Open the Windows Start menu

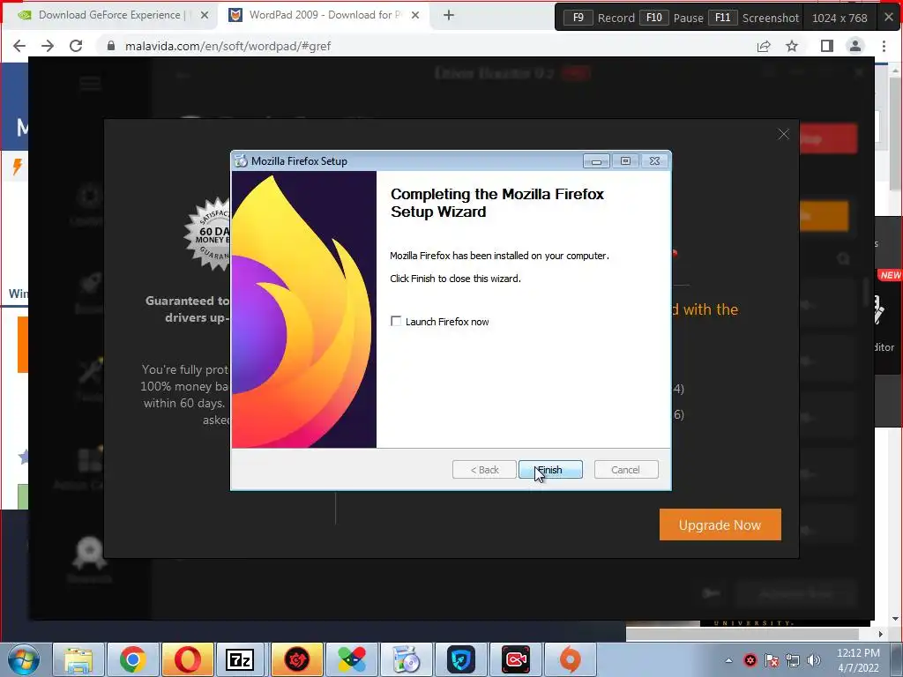pos(24,659)
